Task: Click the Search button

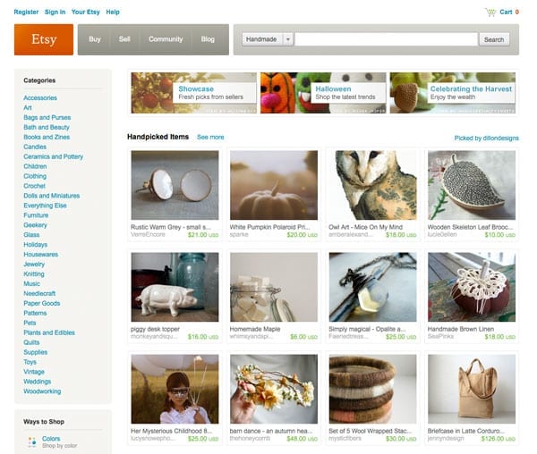Action: tap(494, 39)
